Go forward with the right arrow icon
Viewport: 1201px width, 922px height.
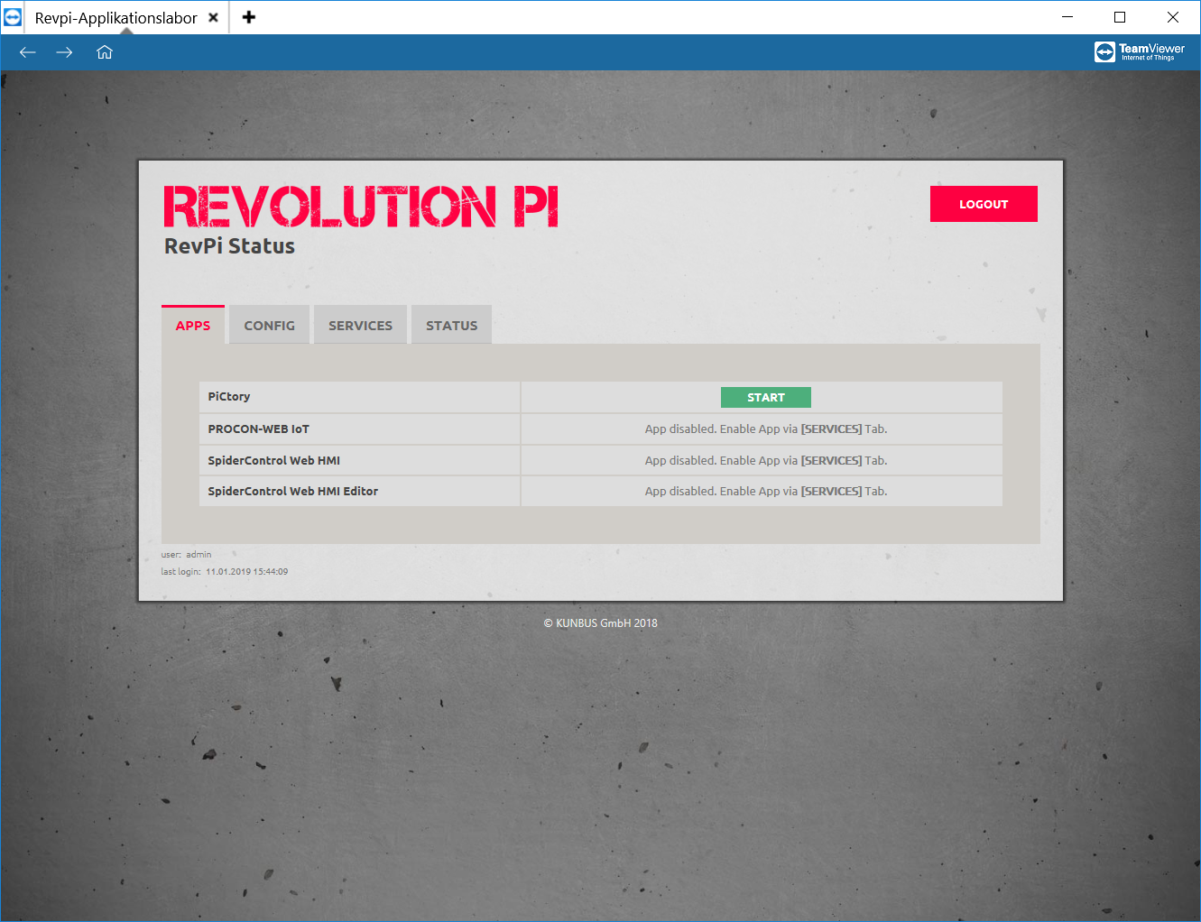(64, 52)
